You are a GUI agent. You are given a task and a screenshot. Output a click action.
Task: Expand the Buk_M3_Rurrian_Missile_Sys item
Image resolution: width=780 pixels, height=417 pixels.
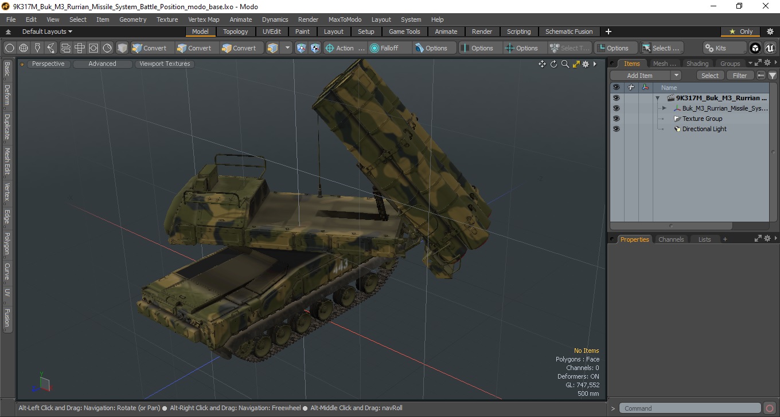664,108
